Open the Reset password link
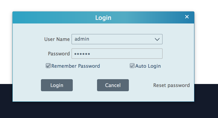This screenshot has width=218, height=118. coord(171,85)
